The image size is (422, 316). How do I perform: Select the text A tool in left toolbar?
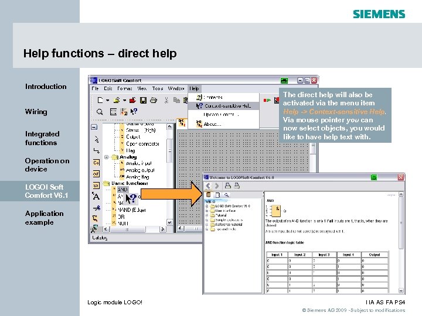pos(96,197)
